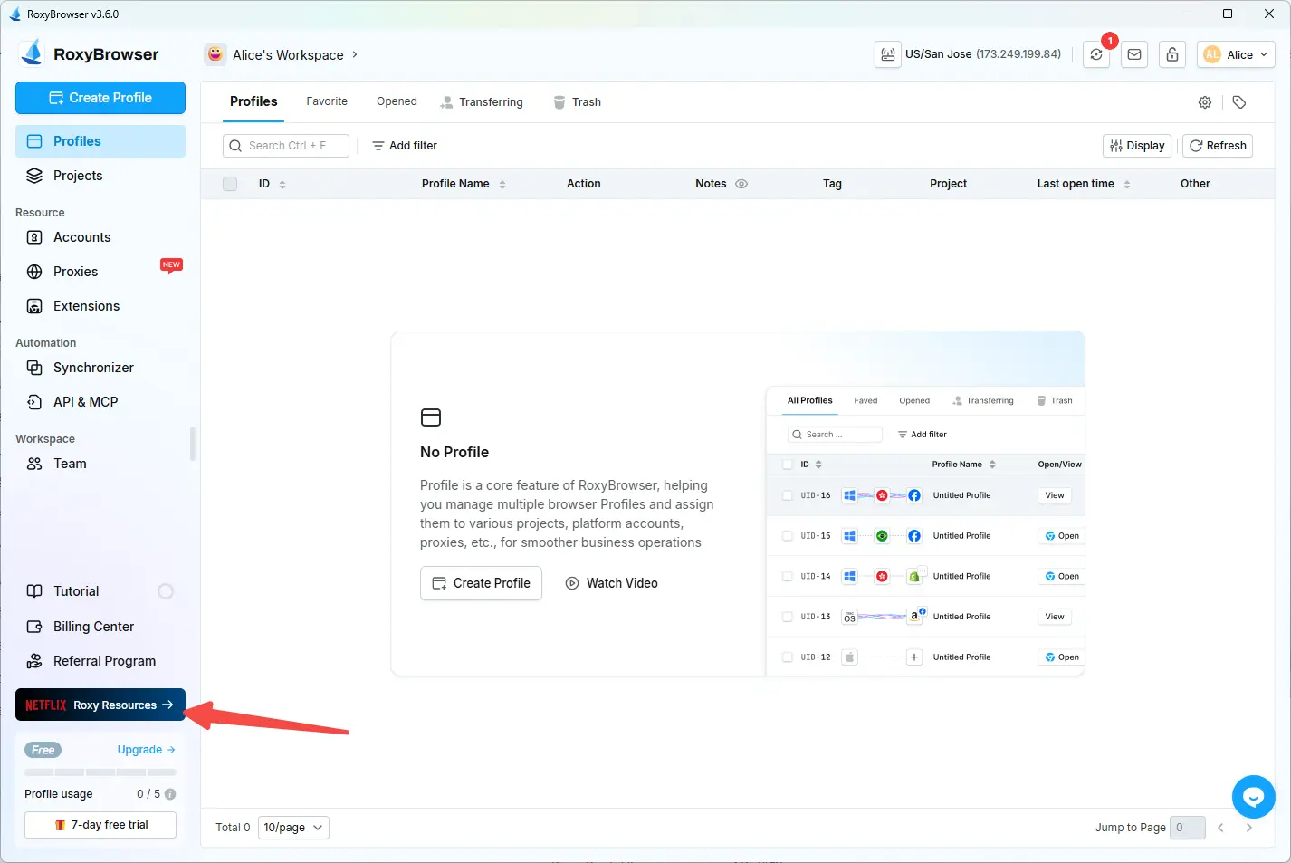Click the tag management icon

pos(1239,102)
